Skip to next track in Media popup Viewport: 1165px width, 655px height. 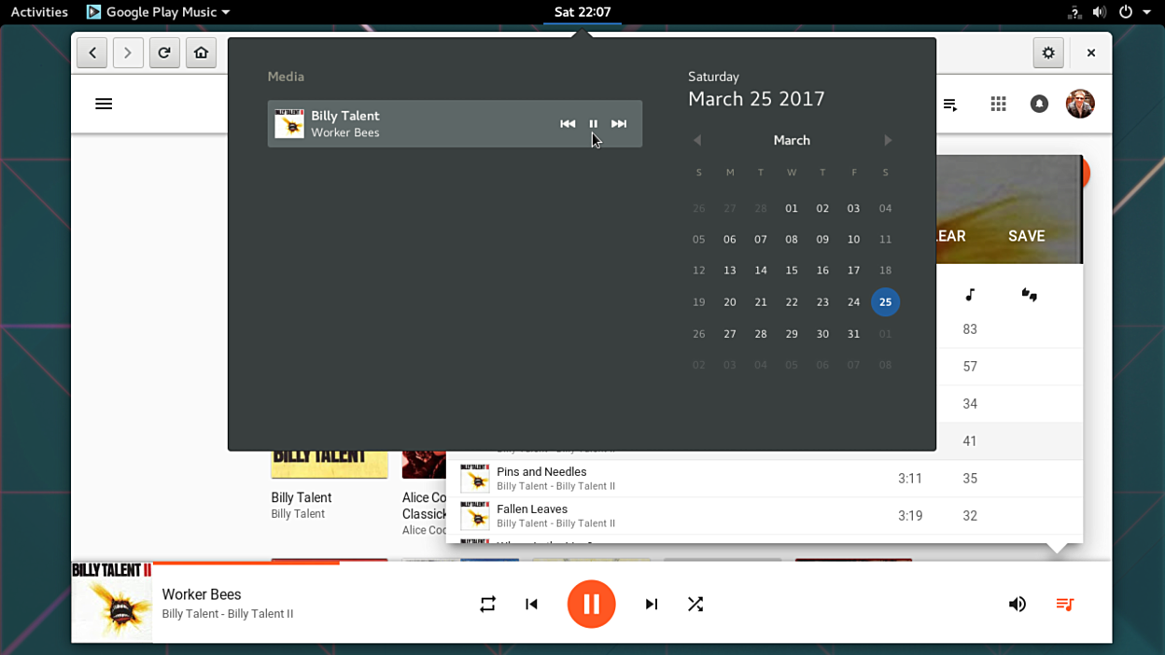coord(619,124)
